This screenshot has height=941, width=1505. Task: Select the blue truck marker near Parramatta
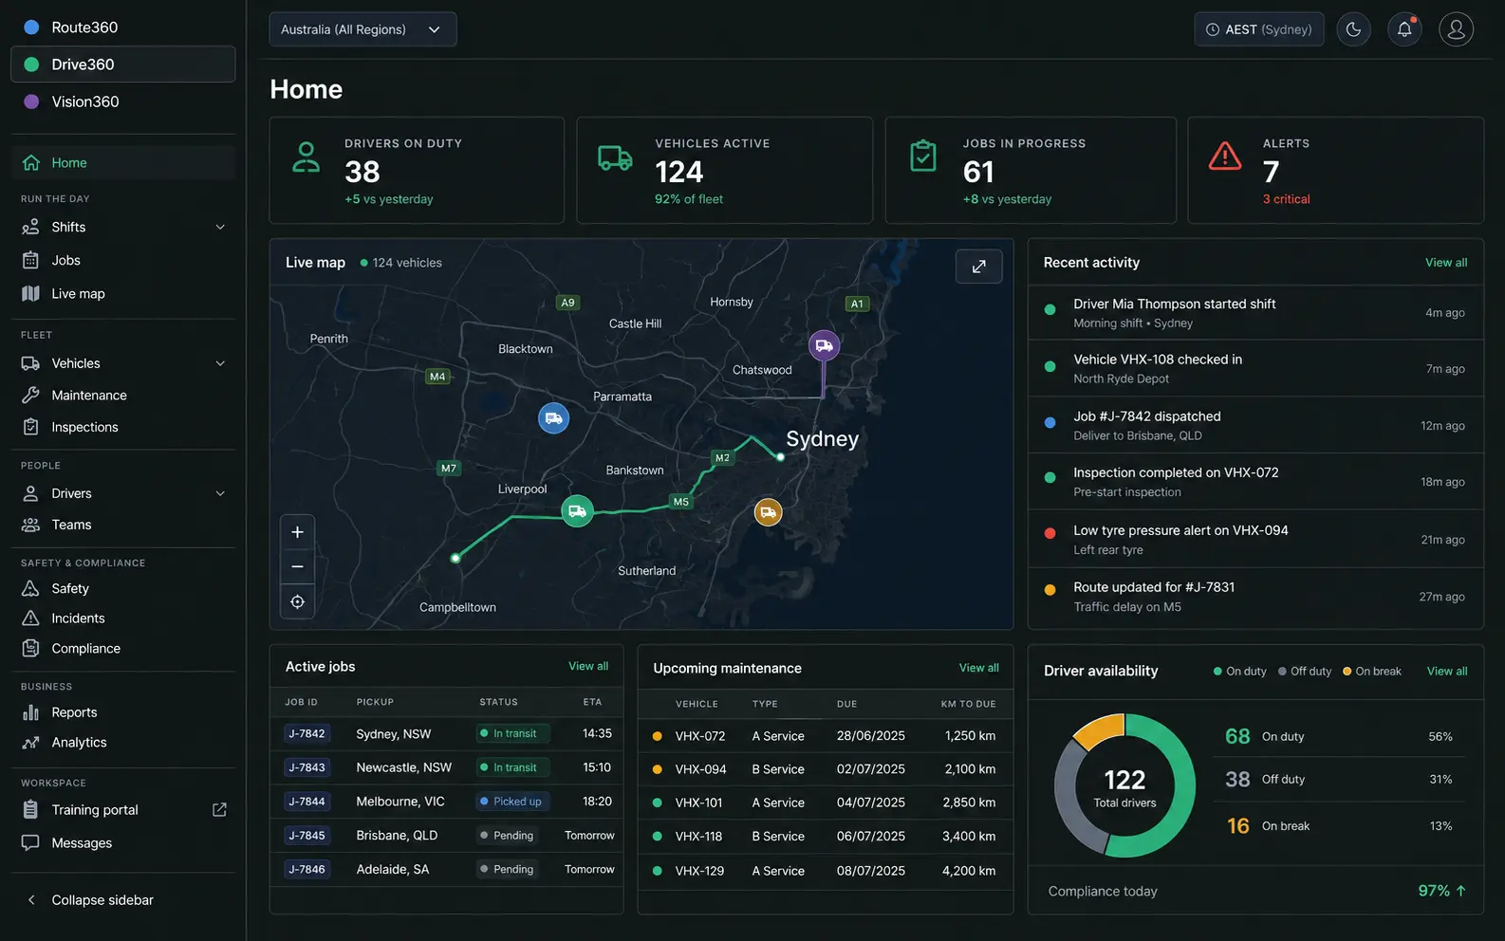(x=553, y=418)
